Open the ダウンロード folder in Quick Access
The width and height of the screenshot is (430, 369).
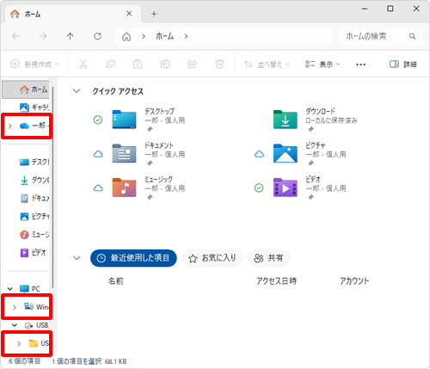point(316,120)
